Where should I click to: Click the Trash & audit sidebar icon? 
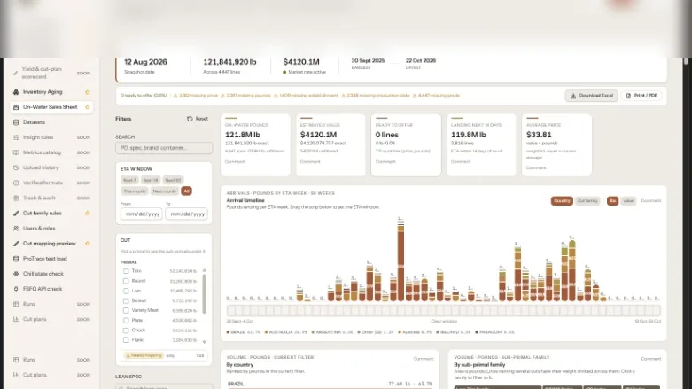tap(16, 198)
